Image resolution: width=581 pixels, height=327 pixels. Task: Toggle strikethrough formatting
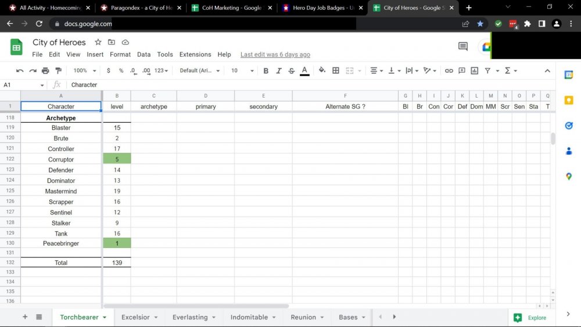click(292, 70)
